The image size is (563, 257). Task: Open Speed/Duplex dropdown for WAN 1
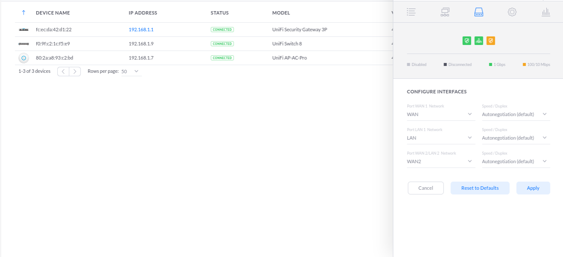tap(516, 114)
